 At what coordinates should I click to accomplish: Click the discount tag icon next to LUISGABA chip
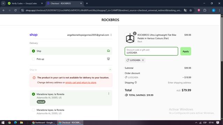[128, 60]
